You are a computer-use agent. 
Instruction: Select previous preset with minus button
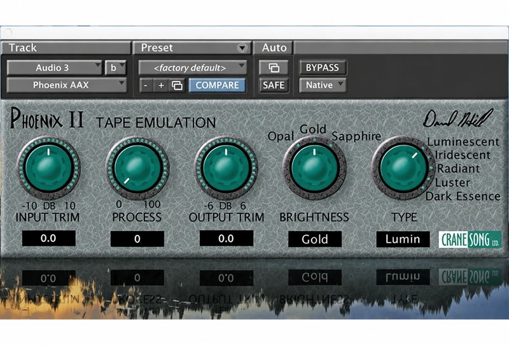coord(146,85)
